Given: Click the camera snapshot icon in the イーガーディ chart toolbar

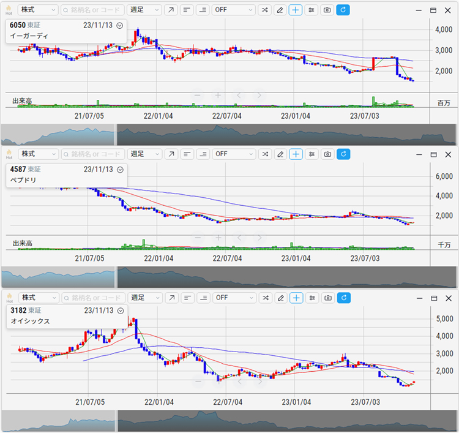Looking at the screenshot, I should click(327, 10).
